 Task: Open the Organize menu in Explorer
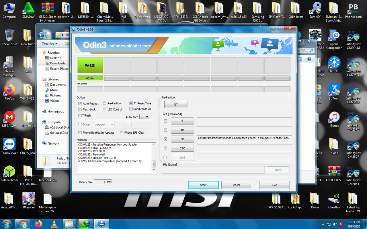(x=49, y=44)
